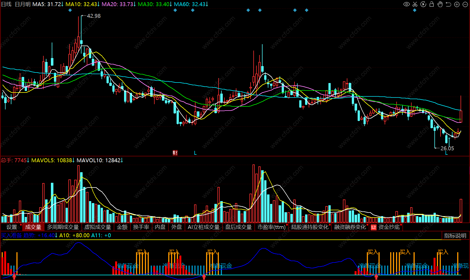470x280 pixels.
Task: Click the 趋势: +16.40 value
Action: pyautogui.click(x=41, y=236)
